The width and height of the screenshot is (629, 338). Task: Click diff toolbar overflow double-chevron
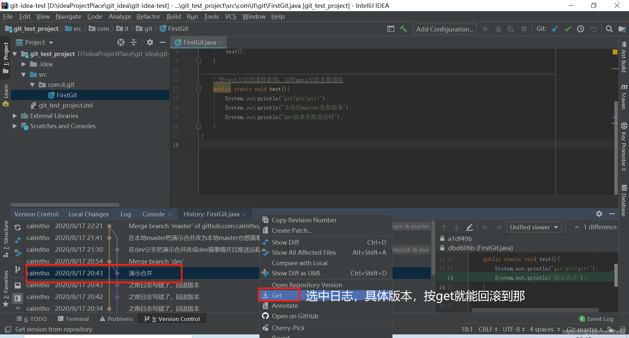click(x=577, y=227)
